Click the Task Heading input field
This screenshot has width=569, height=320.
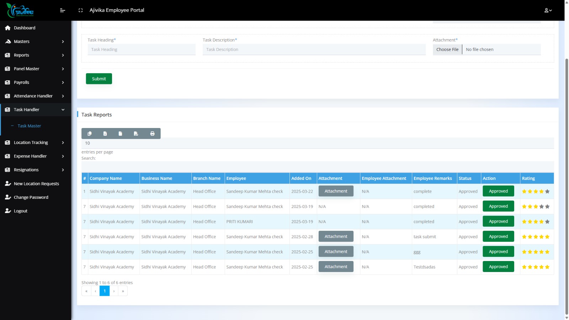tap(142, 49)
